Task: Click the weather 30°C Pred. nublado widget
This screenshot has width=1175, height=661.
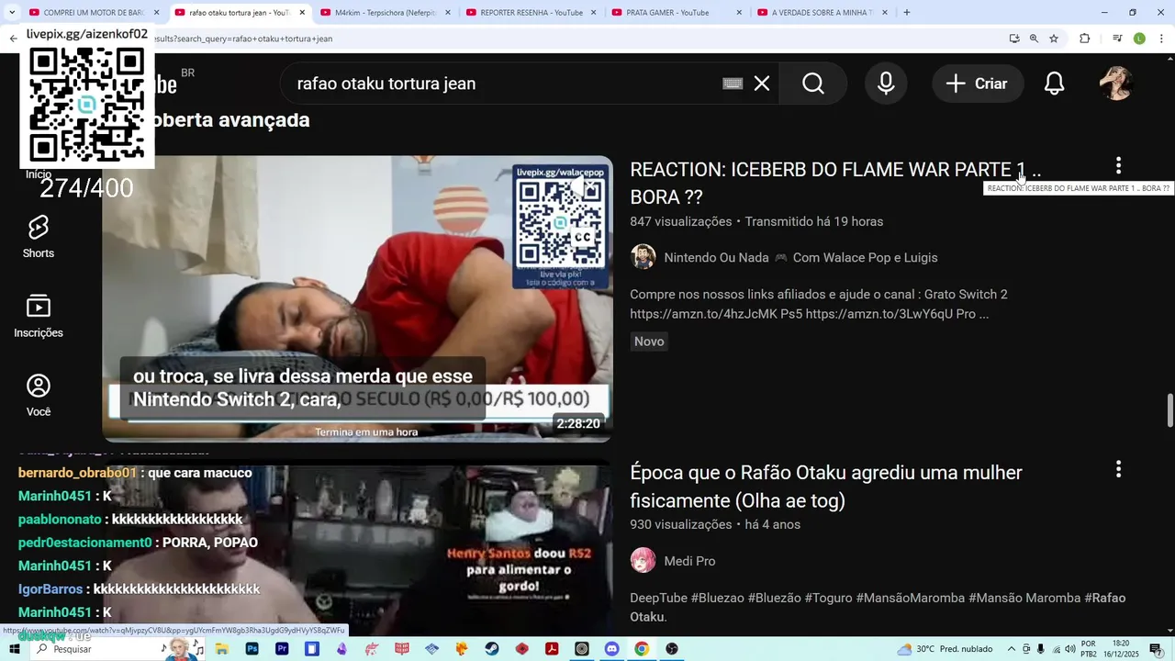Action: (x=945, y=649)
